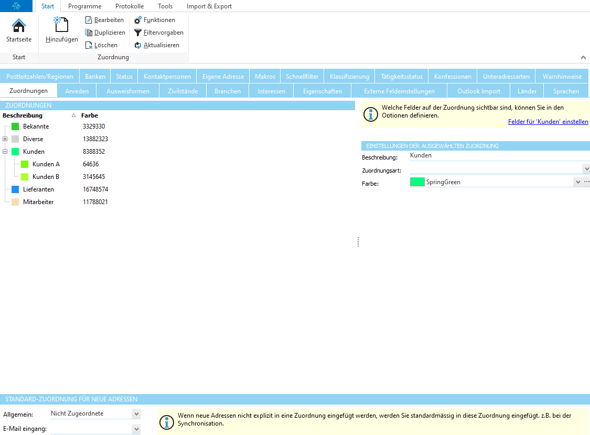The height and width of the screenshot is (435, 590).
Task: Click the Duplizieren icon in ribbon
Action: pos(89,33)
